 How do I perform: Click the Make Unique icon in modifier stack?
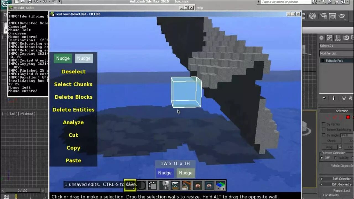pos(344,98)
